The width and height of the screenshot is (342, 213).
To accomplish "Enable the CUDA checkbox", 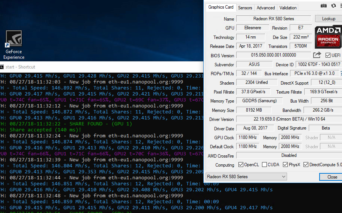I will point(265,165).
